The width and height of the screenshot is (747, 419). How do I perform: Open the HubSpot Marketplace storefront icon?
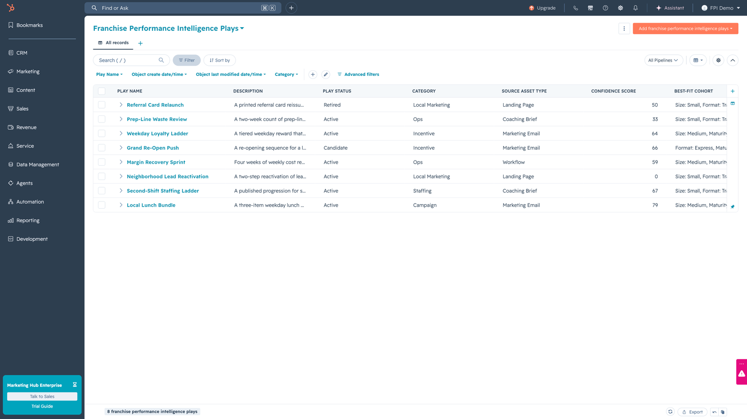591,8
